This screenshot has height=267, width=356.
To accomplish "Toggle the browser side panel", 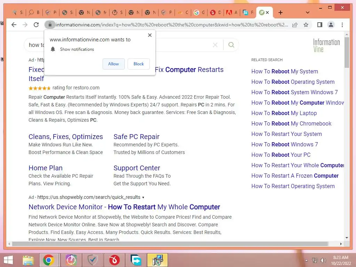I will 320,25.
